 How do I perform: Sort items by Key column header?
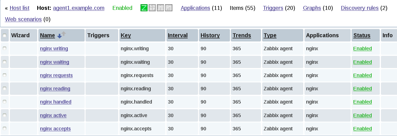pos(126,35)
